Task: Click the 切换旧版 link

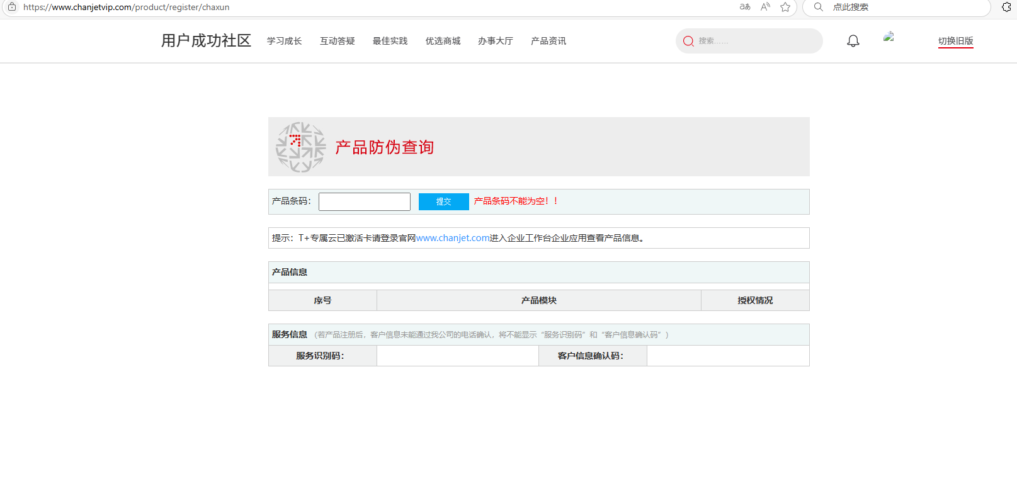Action: (x=955, y=41)
